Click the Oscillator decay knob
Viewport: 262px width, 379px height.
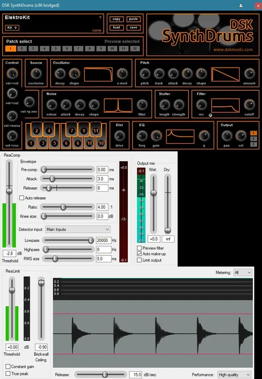[60, 73]
